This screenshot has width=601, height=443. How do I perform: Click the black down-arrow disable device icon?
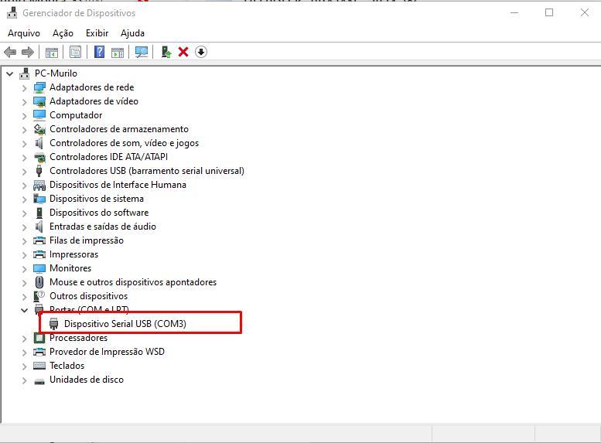(201, 52)
